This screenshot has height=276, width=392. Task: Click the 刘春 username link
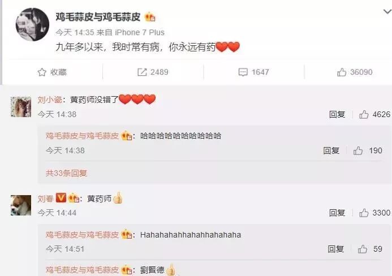tap(45, 199)
